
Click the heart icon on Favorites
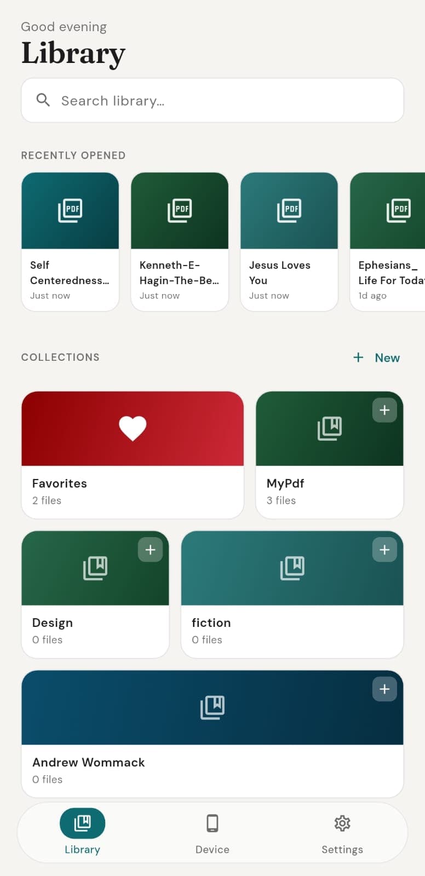click(133, 429)
